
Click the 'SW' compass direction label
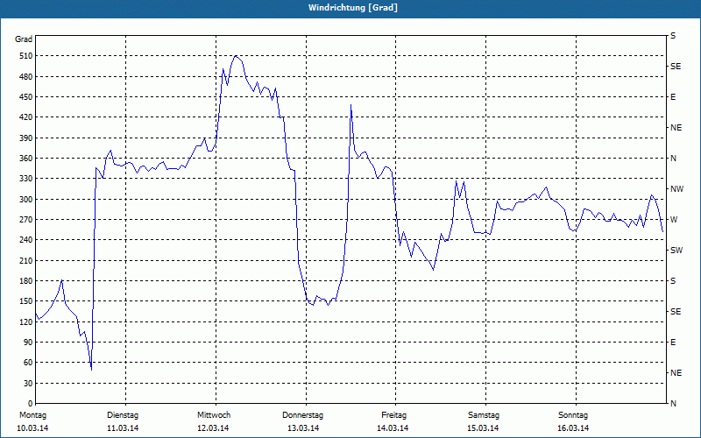[x=676, y=251]
